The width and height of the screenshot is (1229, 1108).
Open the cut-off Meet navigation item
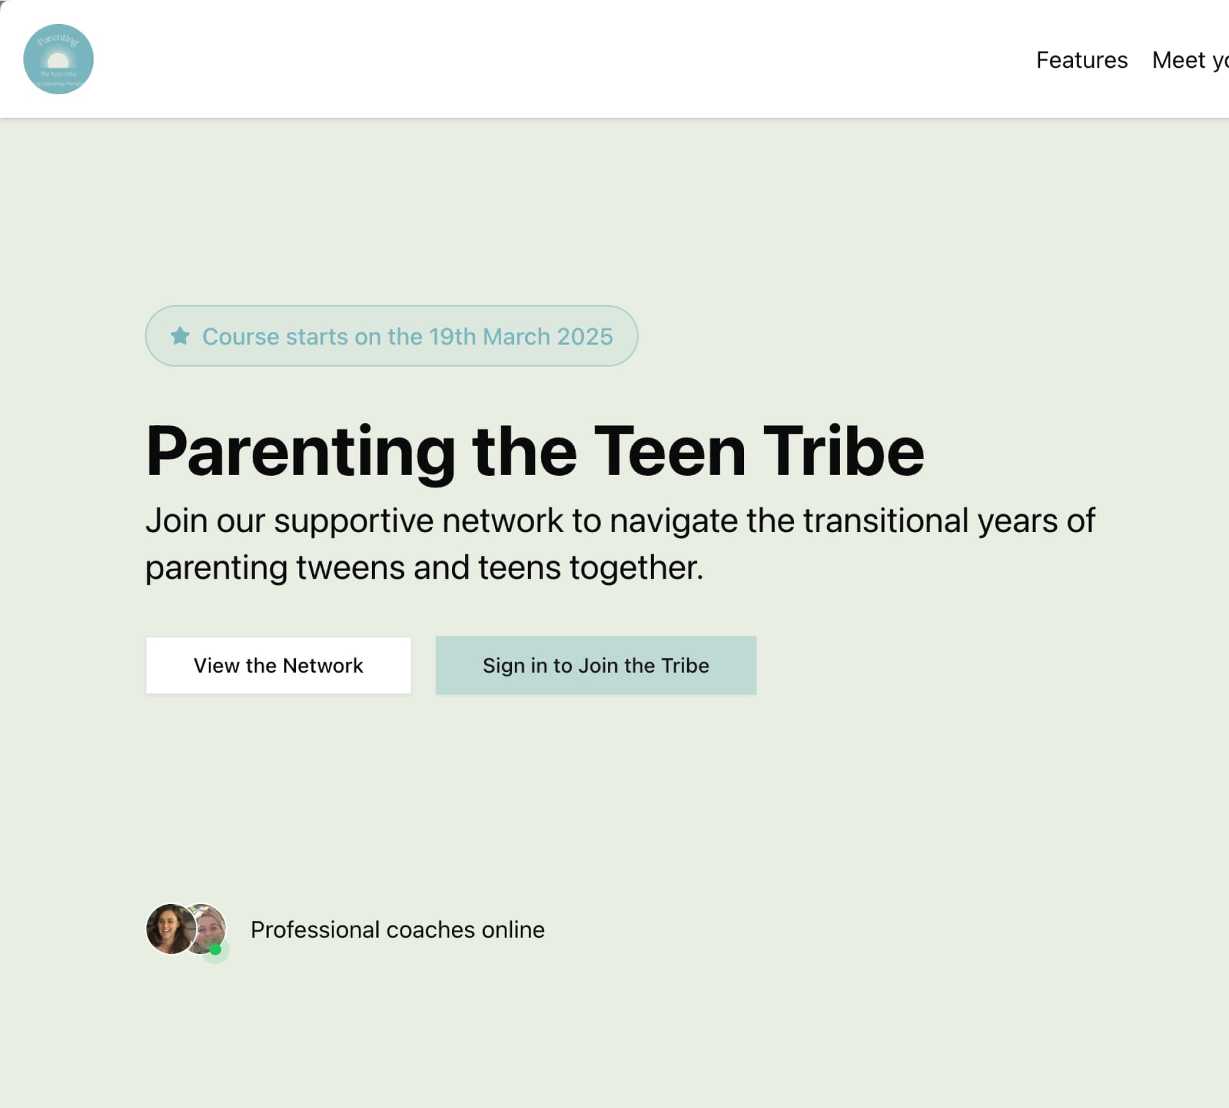click(x=1190, y=60)
